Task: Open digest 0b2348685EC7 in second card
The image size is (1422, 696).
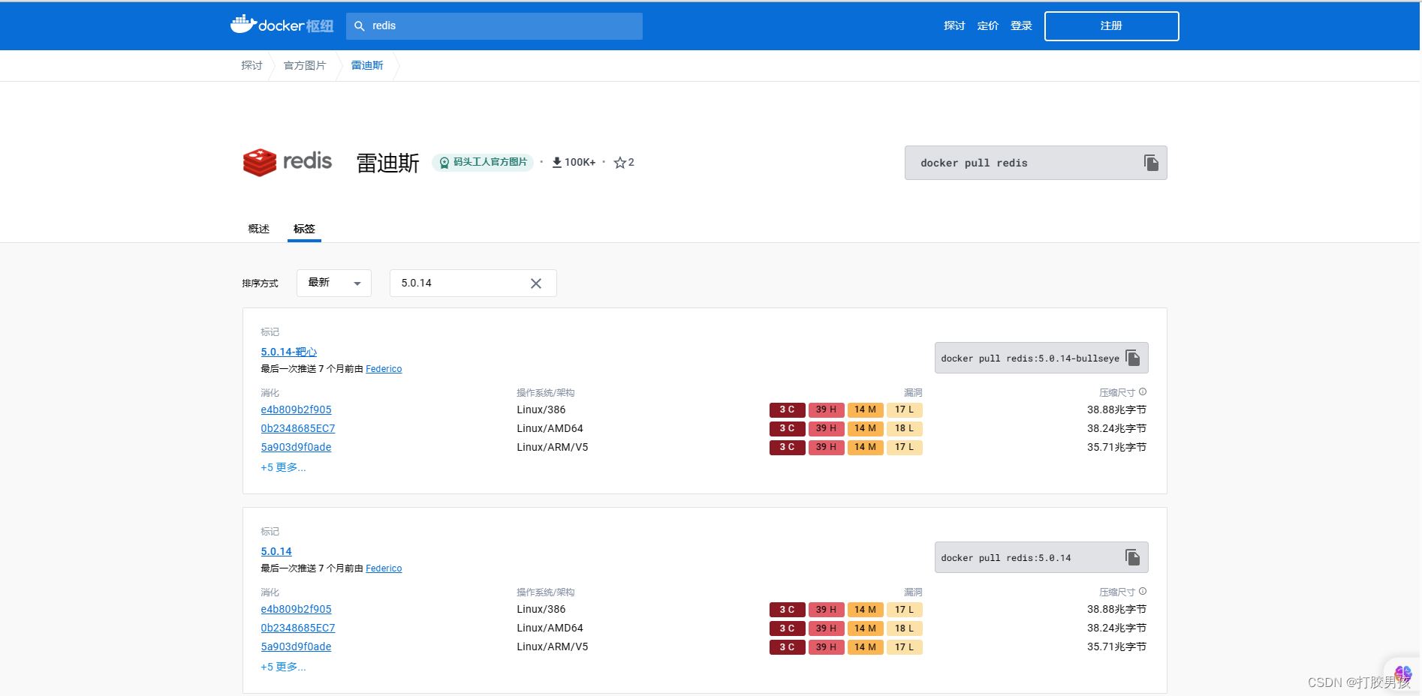Action: (298, 628)
